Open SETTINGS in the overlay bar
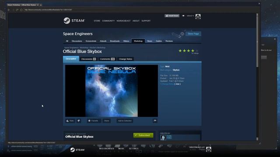The image size is (280, 157). pyautogui.click(x=133, y=149)
